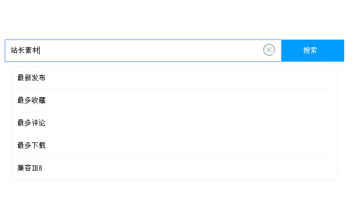Click the third dropdown entry 最多评论
The image size is (358, 220).
[x=32, y=123]
